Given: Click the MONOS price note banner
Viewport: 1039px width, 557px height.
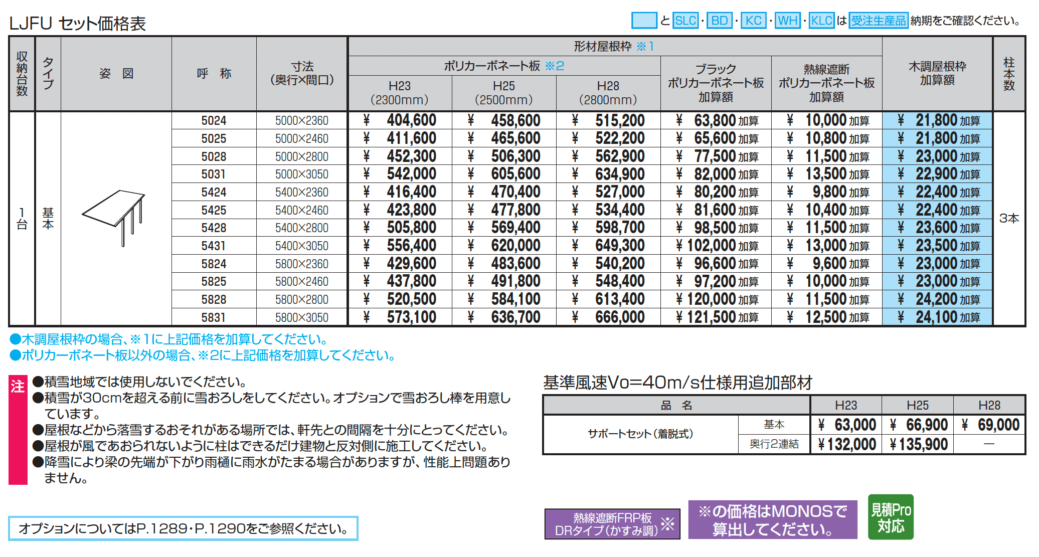Looking at the screenshot, I should tap(773, 520).
